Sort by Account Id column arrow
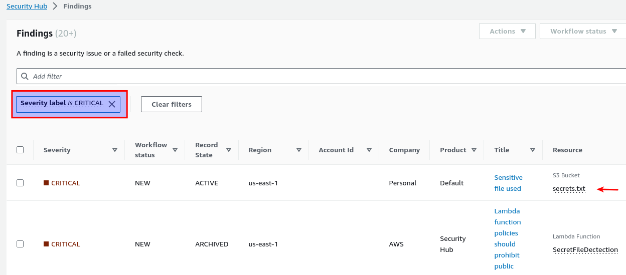The height and width of the screenshot is (275, 626). tap(369, 150)
